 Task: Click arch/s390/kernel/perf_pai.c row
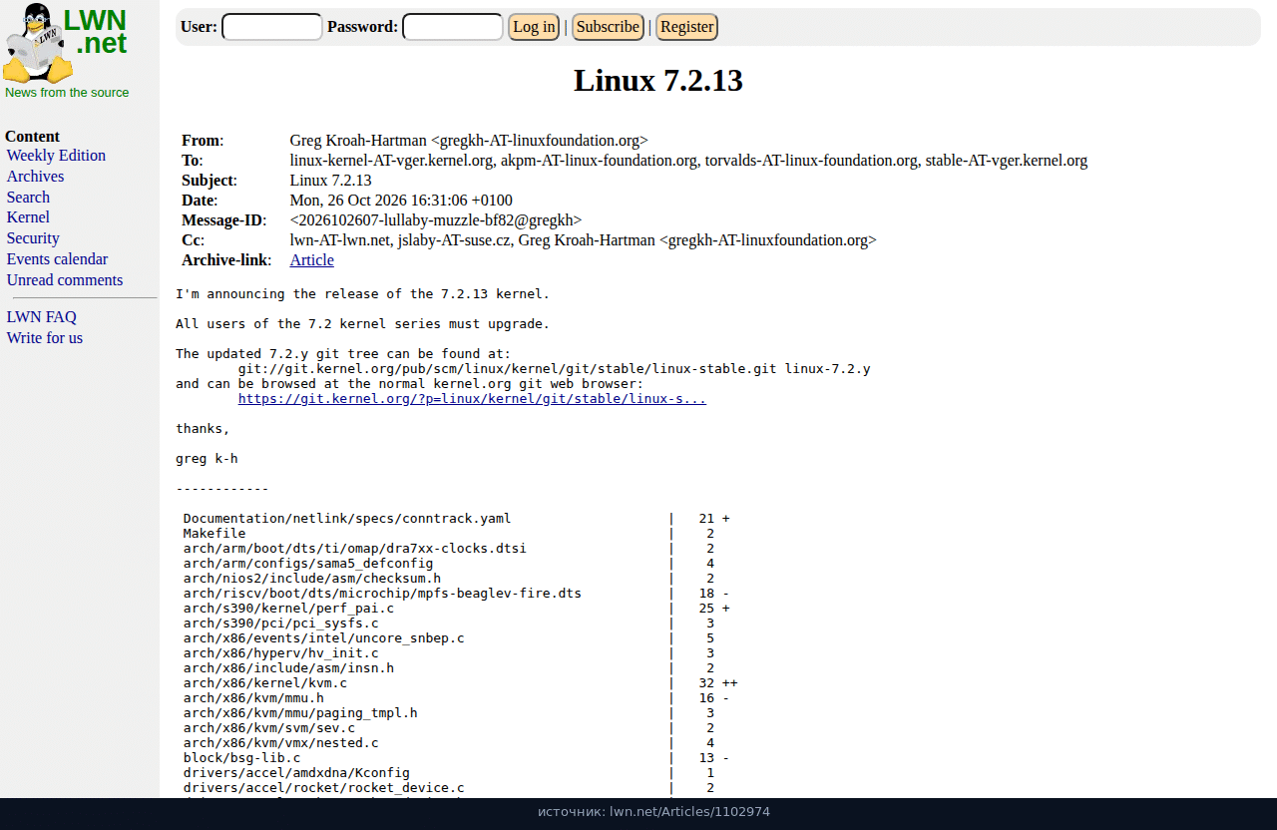tap(456, 609)
